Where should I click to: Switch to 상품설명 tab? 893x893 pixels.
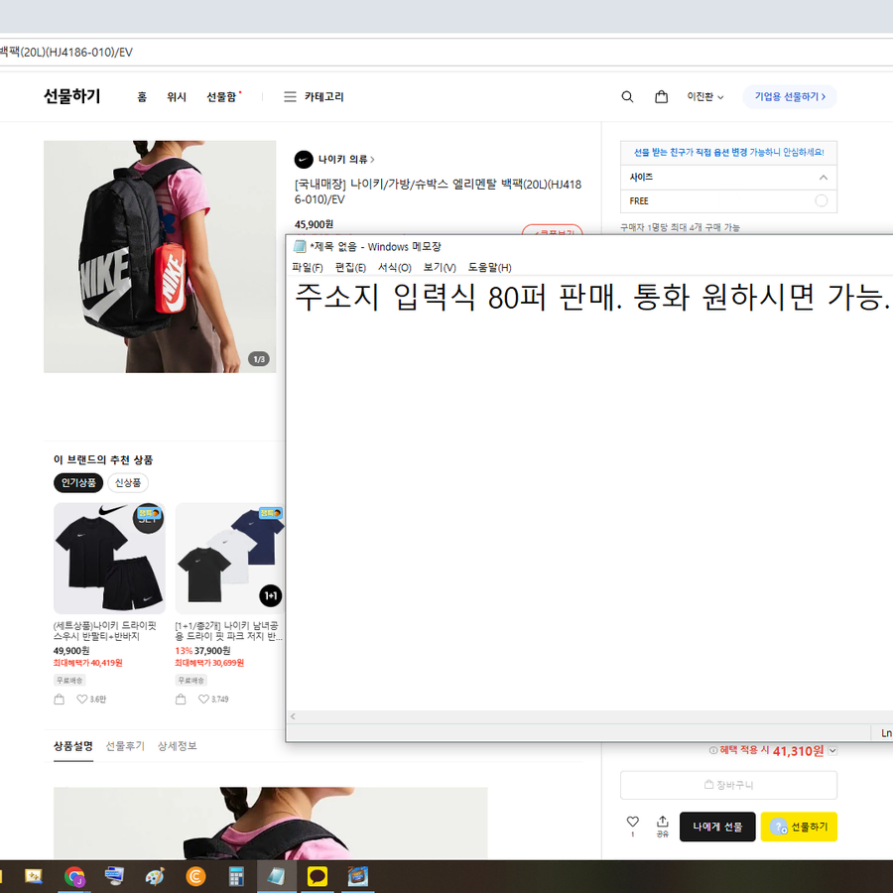[x=73, y=746]
